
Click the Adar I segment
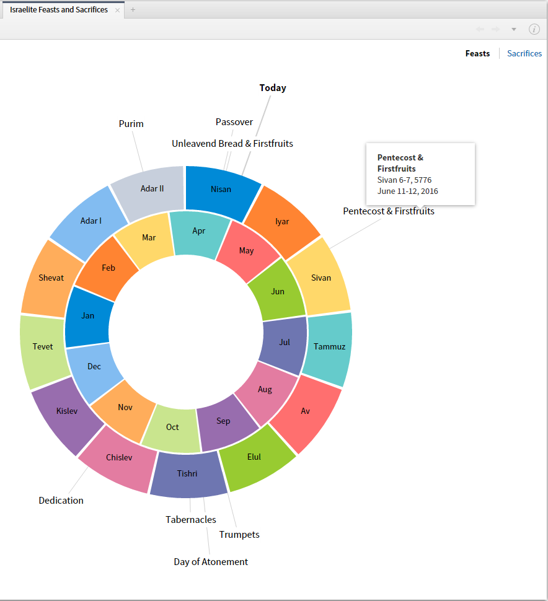click(91, 221)
